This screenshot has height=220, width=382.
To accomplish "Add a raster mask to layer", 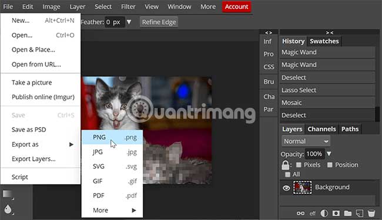I will coord(336,213).
